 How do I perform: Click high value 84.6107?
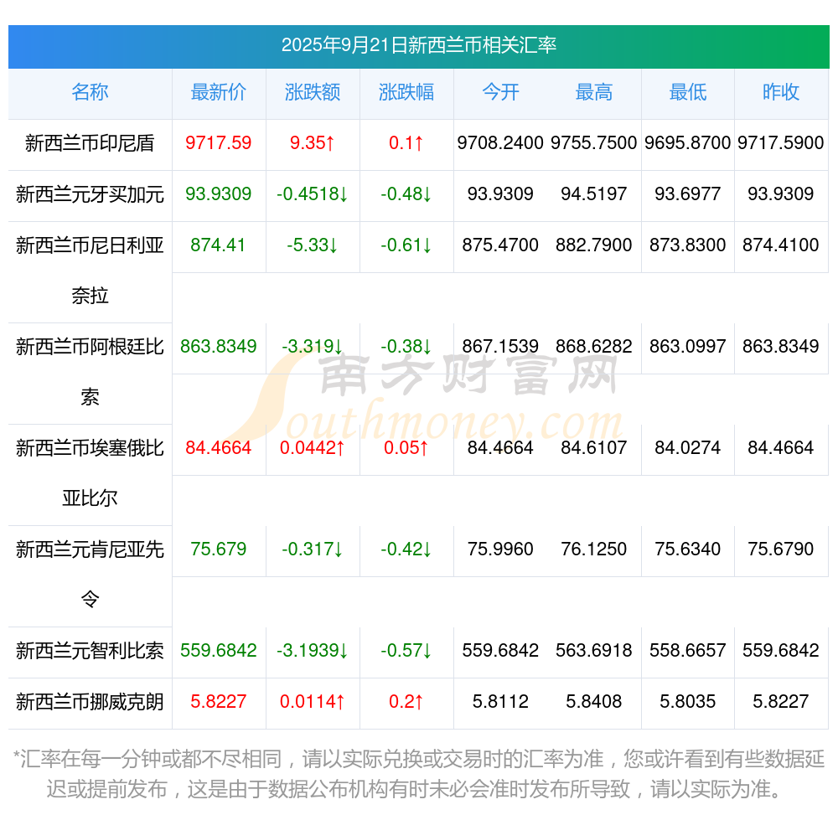594,447
